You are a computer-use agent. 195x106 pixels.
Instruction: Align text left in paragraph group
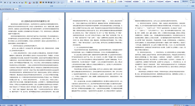pyautogui.click(x=41, y=3)
